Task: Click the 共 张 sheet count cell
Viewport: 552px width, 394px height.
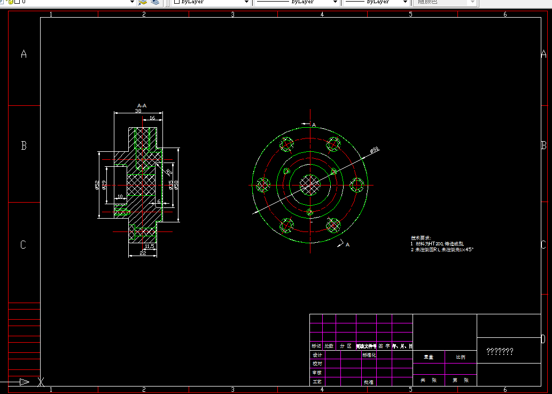Action: 429,380
